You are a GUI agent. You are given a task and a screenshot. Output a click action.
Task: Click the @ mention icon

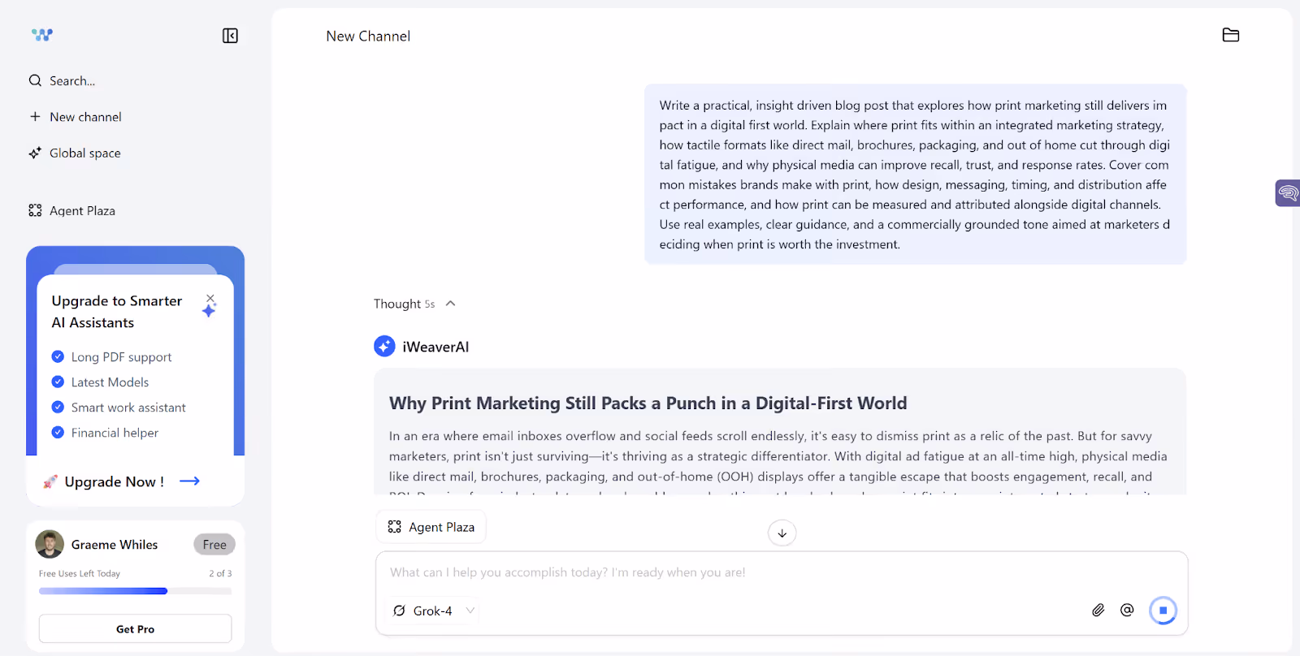pyautogui.click(x=1127, y=610)
